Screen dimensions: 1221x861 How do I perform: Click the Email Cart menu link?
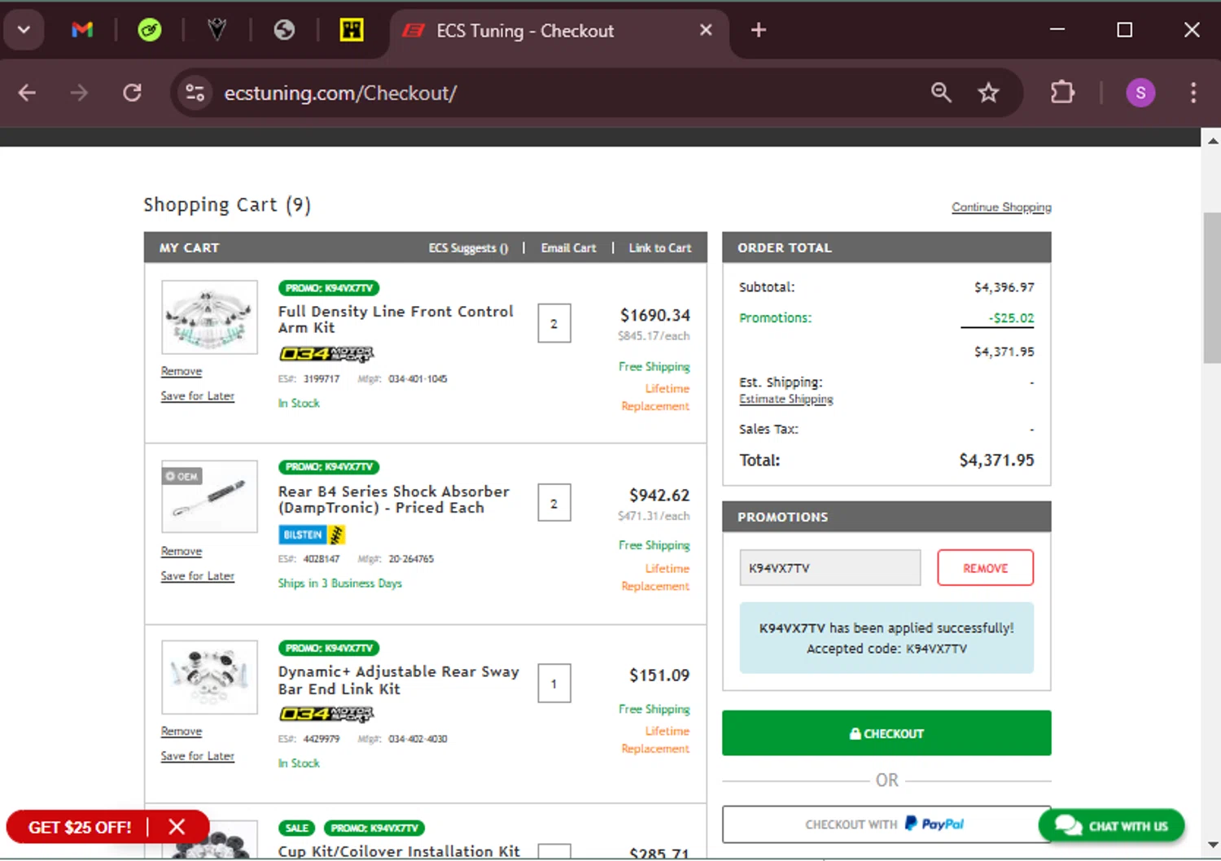point(568,248)
